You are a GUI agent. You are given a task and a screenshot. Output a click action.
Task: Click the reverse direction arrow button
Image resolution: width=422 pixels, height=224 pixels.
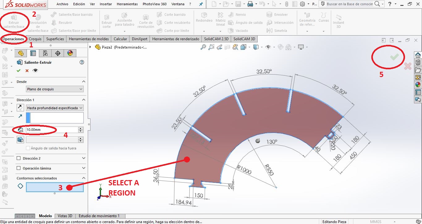pyautogui.click(x=20, y=108)
